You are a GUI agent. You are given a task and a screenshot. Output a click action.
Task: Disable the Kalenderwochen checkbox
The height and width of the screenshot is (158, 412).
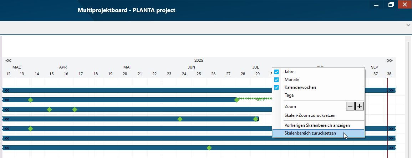pyautogui.click(x=276, y=87)
